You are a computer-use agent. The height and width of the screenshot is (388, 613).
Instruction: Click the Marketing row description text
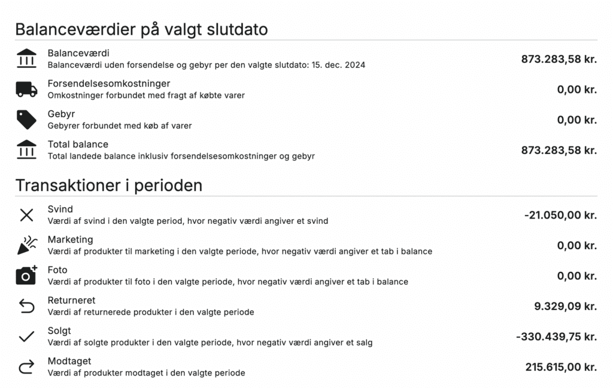click(x=239, y=251)
